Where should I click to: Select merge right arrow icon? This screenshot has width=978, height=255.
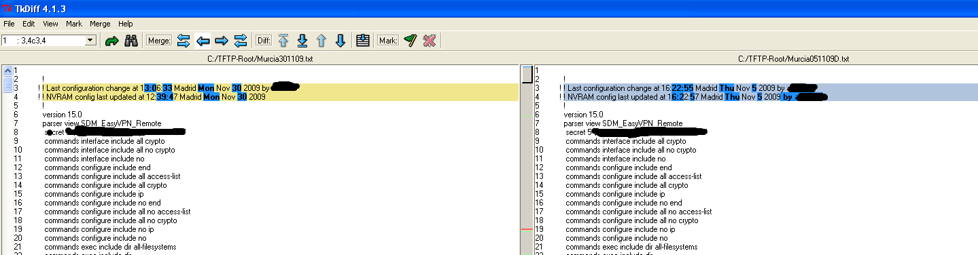222,41
